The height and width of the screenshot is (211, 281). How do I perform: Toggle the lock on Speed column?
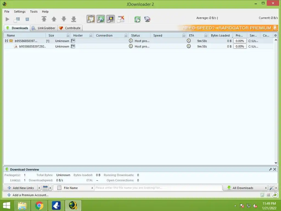point(184,35)
